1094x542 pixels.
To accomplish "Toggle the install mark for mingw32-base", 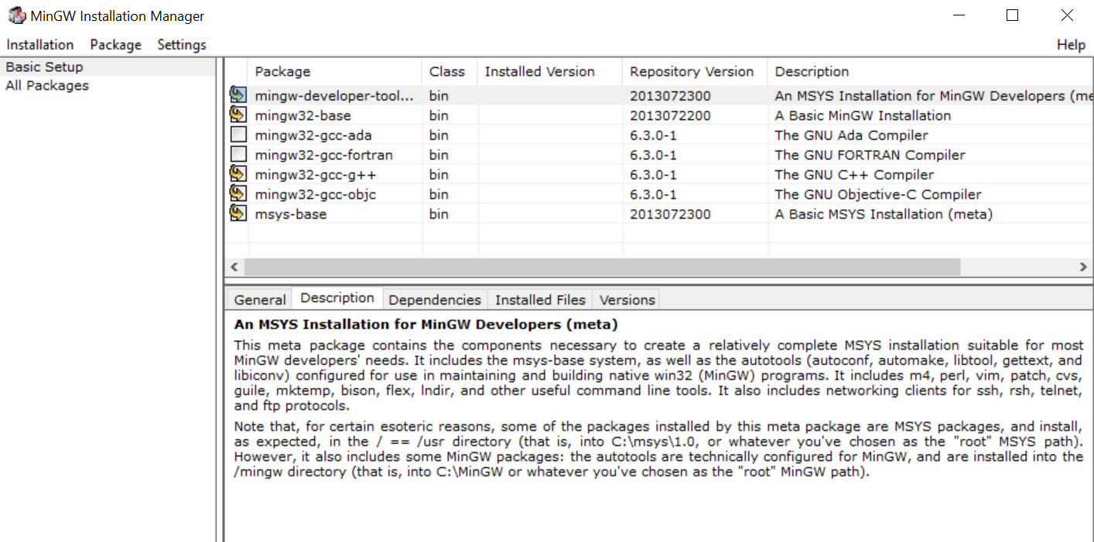I will click(238, 115).
